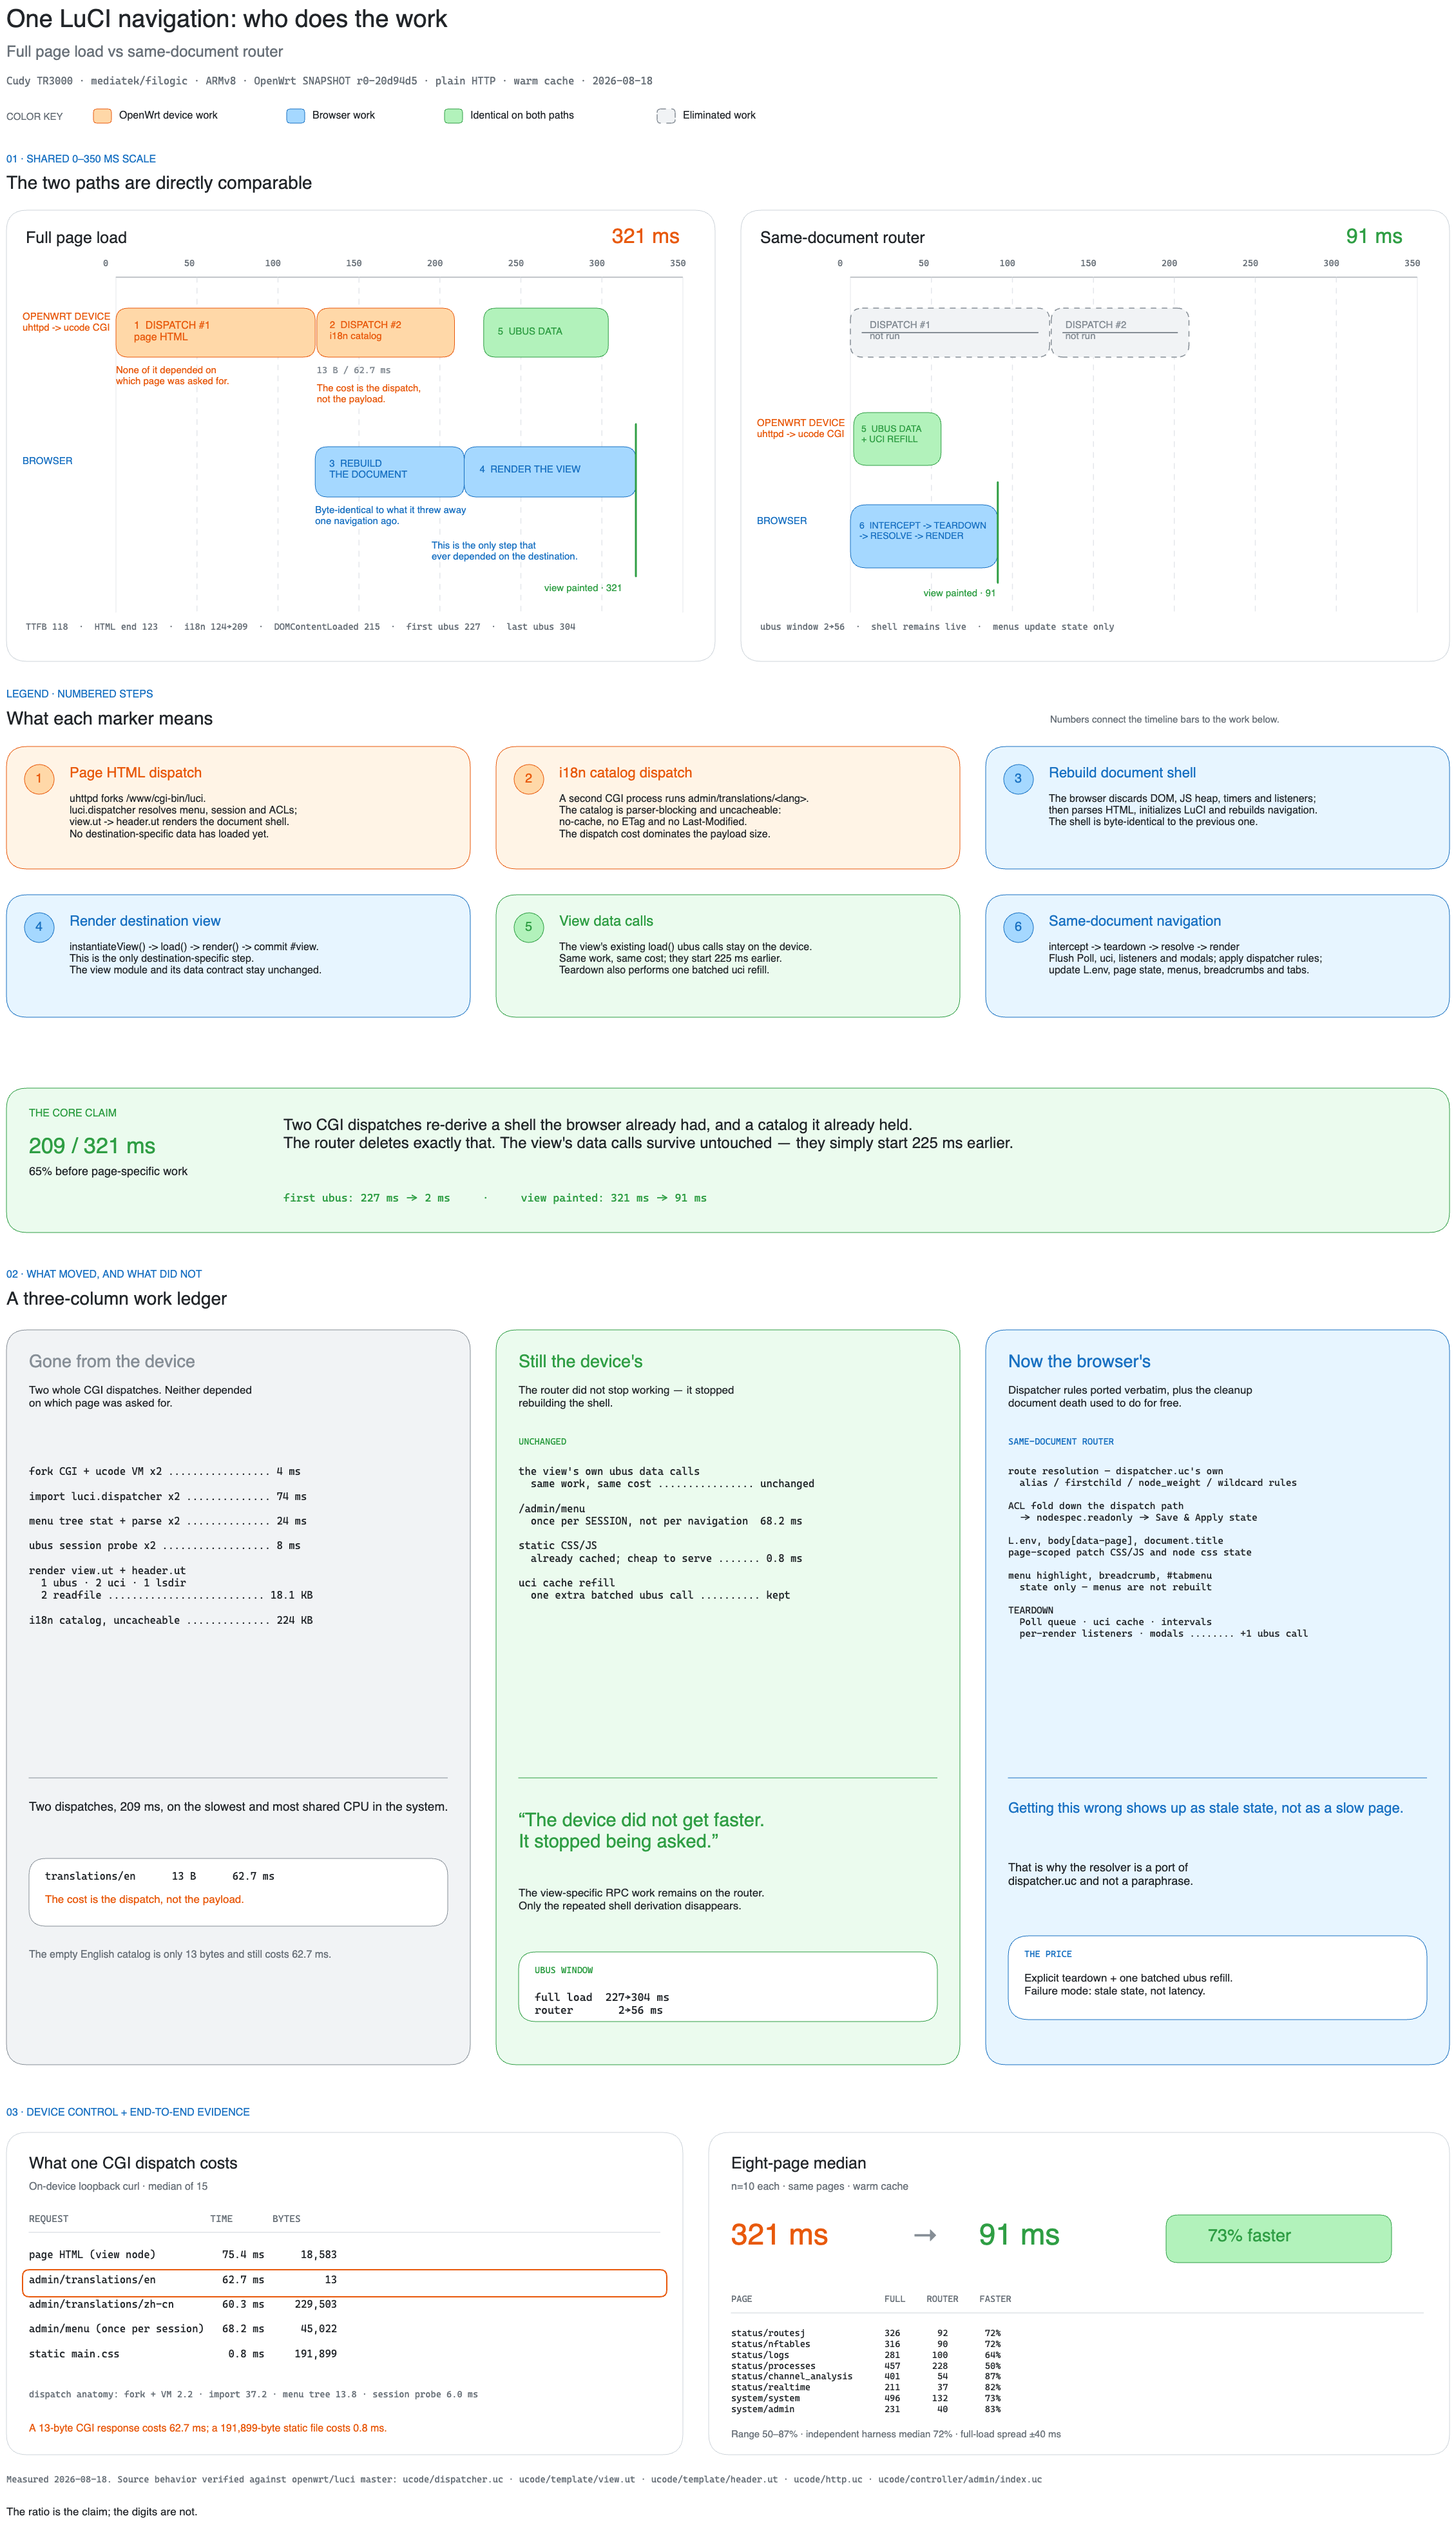This screenshot has height=2525, width=1456.
Task: Click the 'import luci.dispatcher x2' ledger line
Action: (x=168, y=1497)
